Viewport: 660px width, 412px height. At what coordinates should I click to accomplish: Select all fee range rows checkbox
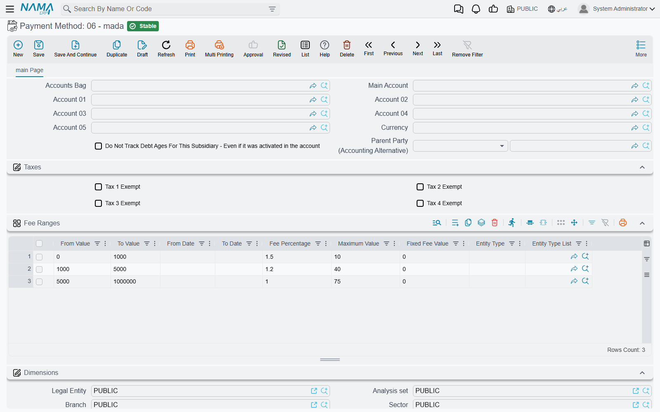click(x=39, y=243)
